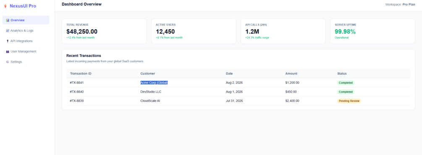Select highlighted customer Acme Corp (Global)

coord(154,83)
